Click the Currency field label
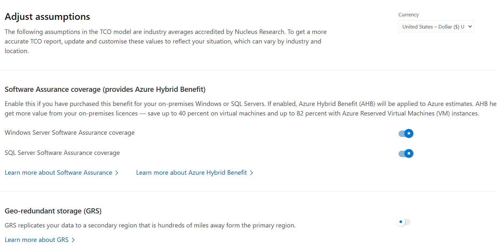497x247 pixels. pyautogui.click(x=409, y=15)
